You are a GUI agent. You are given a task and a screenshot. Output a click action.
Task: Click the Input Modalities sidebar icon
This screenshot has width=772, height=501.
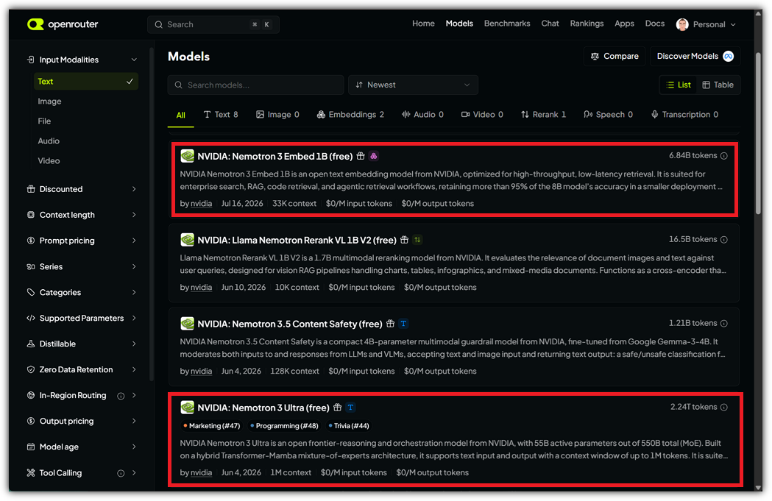pyautogui.click(x=30, y=60)
